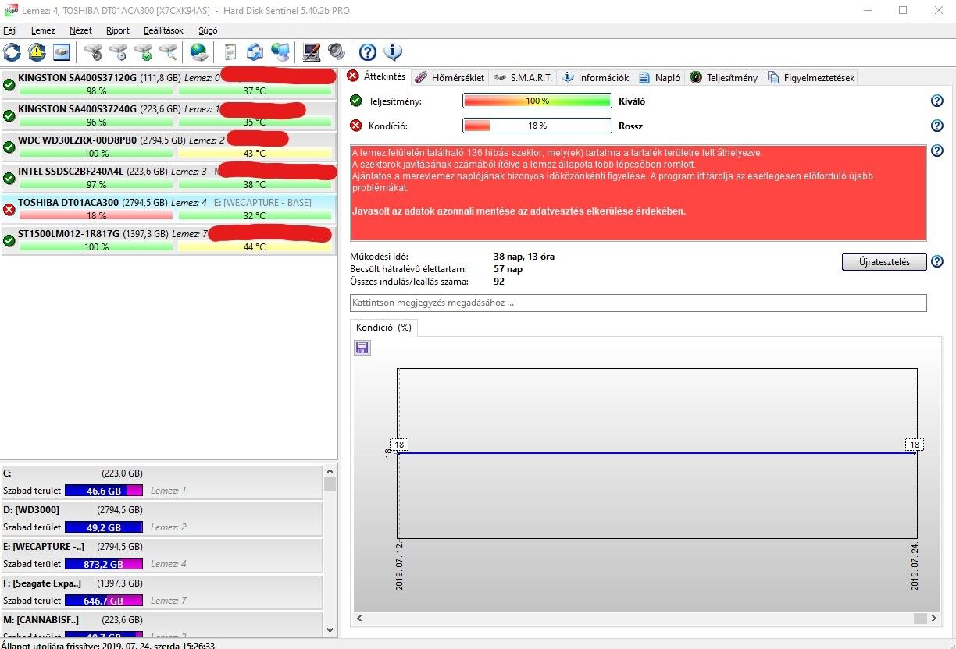This screenshot has height=649, width=956.
Task: Open the Beállítások menu
Action: pyautogui.click(x=163, y=30)
